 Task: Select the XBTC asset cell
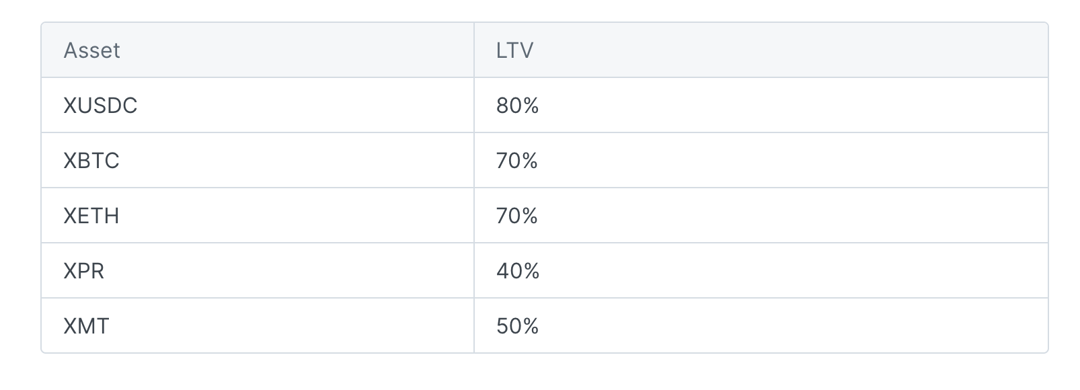click(258, 161)
